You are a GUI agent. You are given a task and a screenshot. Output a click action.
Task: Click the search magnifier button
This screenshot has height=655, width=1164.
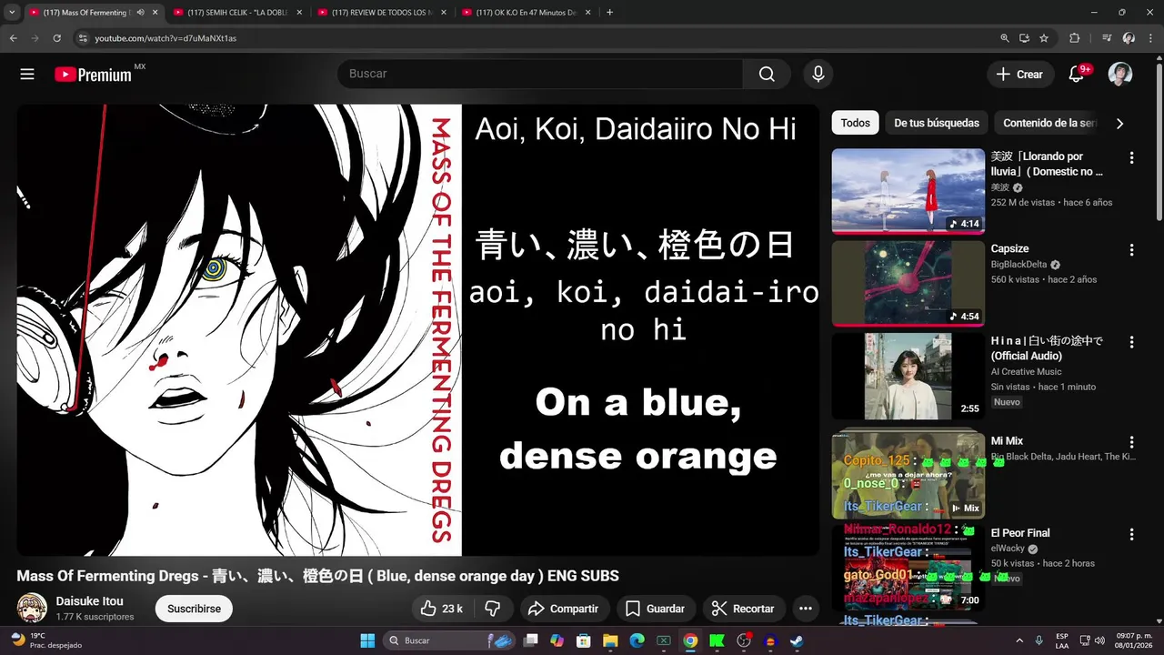pyautogui.click(x=767, y=75)
